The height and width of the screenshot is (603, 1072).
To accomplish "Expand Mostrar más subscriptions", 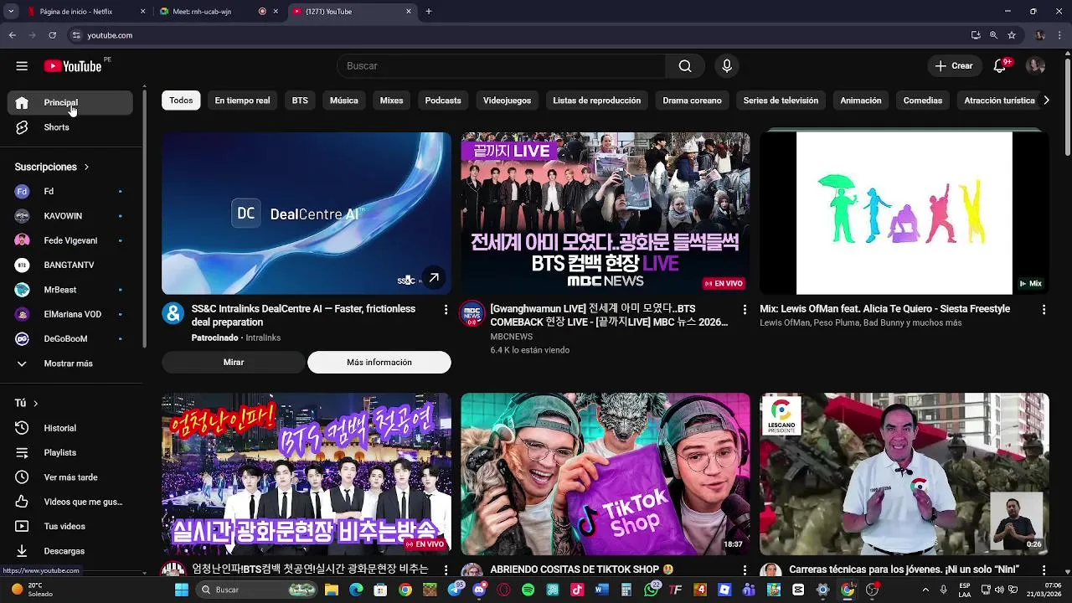I will pyautogui.click(x=70, y=363).
